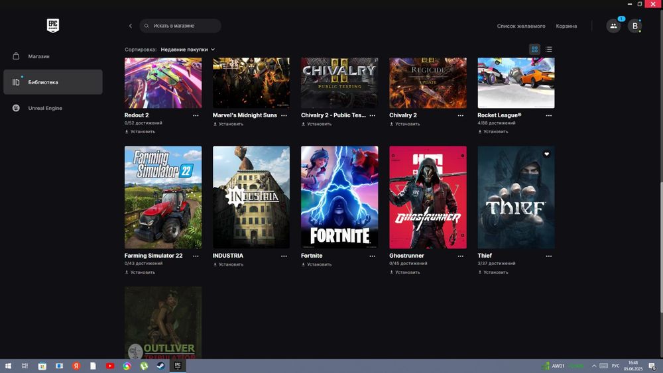Screen dimensions: 663x373
Task: Install Thief
Action: pyautogui.click(x=493, y=272)
